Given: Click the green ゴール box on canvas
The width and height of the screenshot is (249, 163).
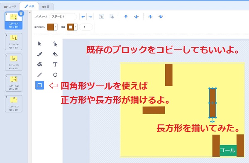Looking at the screenshot, I should (228, 150).
